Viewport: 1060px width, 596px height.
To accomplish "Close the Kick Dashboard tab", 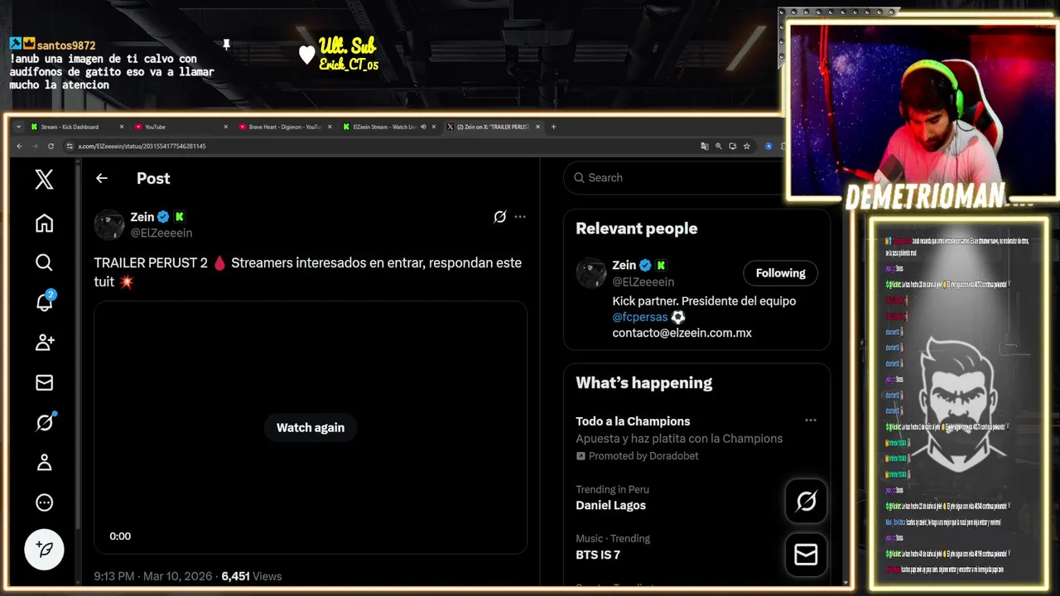I will click(122, 127).
